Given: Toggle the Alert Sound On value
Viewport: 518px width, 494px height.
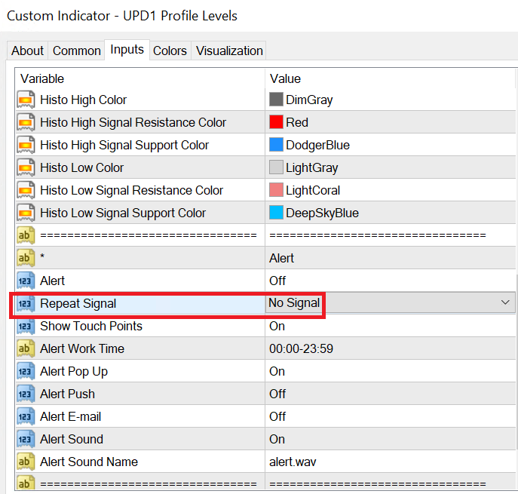Looking at the screenshot, I should pos(277,439).
